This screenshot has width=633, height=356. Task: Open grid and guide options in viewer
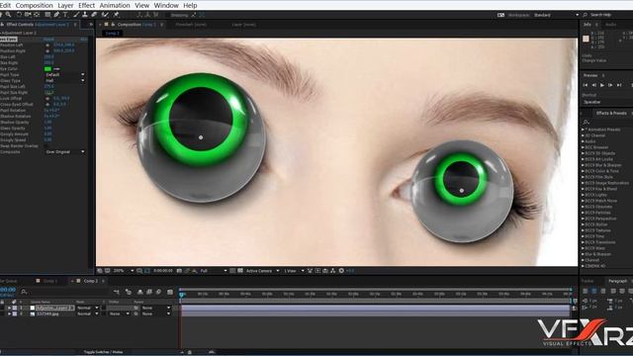point(139,271)
